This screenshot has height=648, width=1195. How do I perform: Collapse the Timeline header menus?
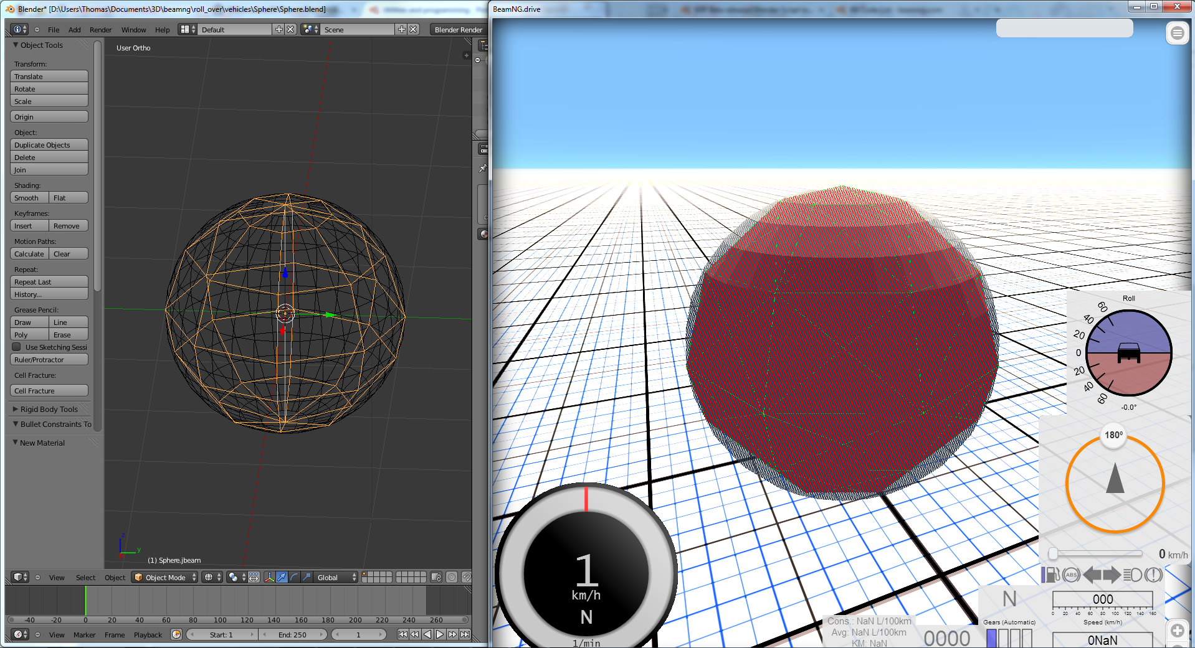pyautogui.click(x=37, y=634)
